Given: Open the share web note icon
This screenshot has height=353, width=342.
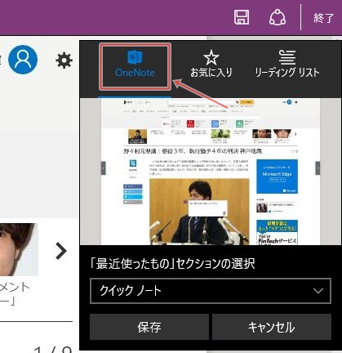Looking at the screenshot, I should [278, 17].
